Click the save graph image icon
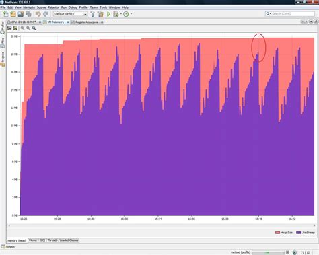The width and height of the screenshot is (319, 255). click(9, 28)
